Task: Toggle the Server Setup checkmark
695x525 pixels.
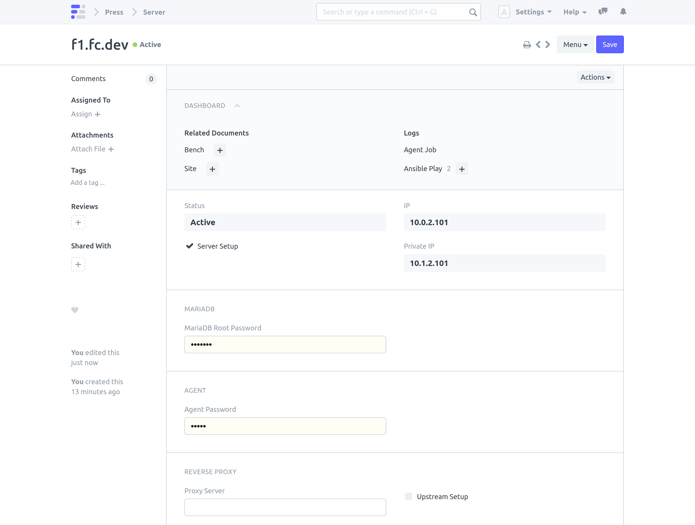Action: tap(189, 246)
